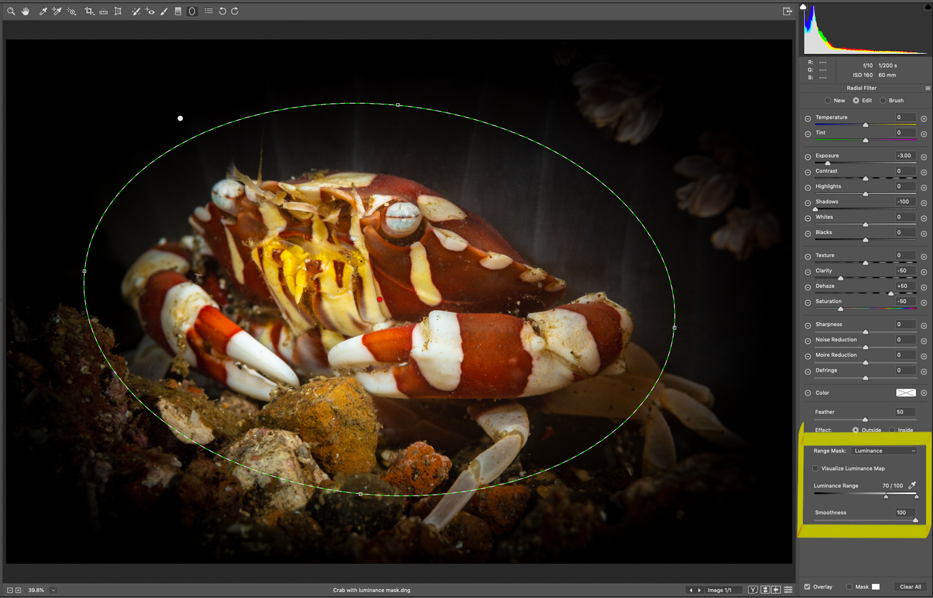The height and width of the screenshot is (598, 933).
Task: Enable the Visualize Luminance Map checkbox
Action: tap(815, 468)
